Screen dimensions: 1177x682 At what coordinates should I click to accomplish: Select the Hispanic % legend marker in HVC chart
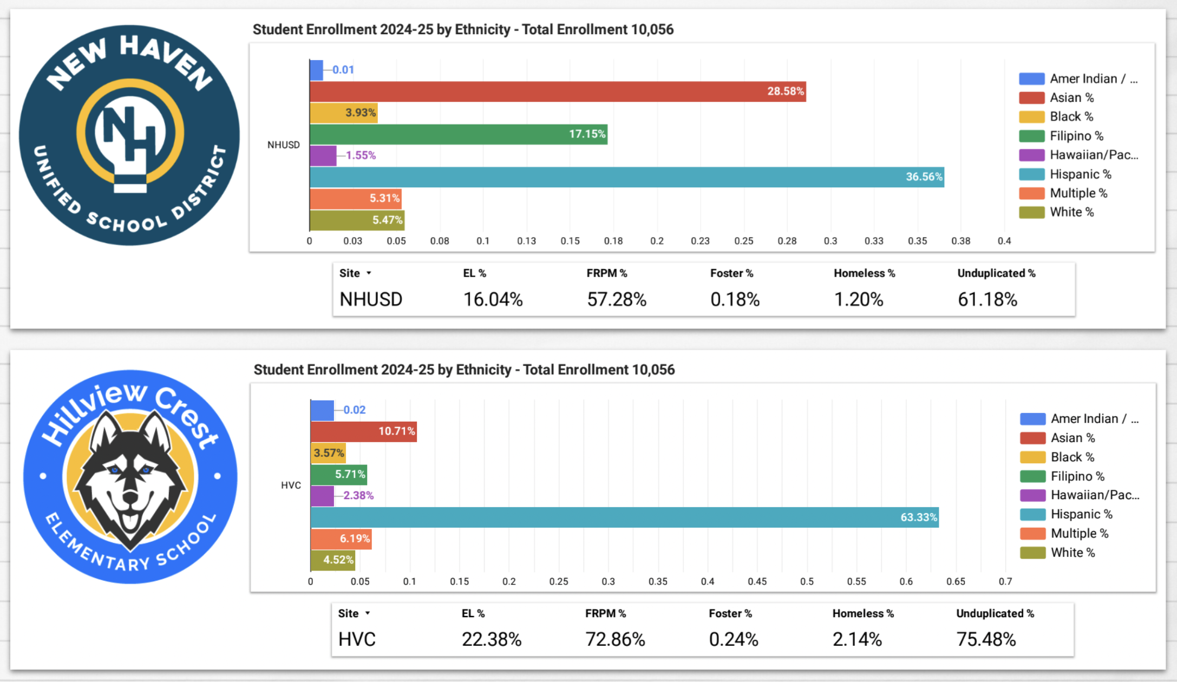click(1033, 514)
